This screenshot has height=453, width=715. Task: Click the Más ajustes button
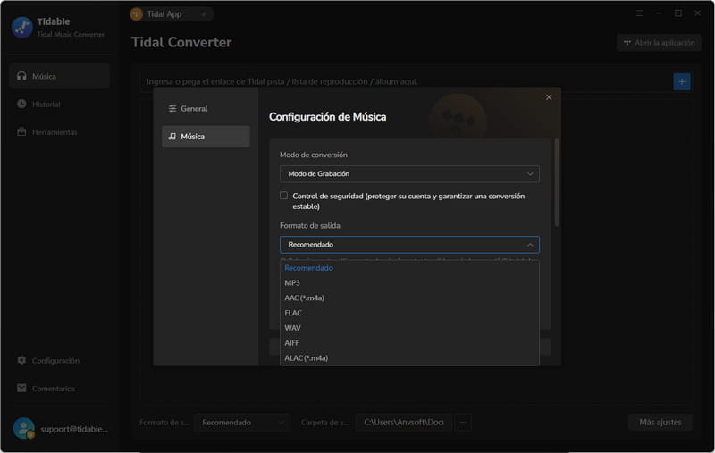tap(660, 423)
